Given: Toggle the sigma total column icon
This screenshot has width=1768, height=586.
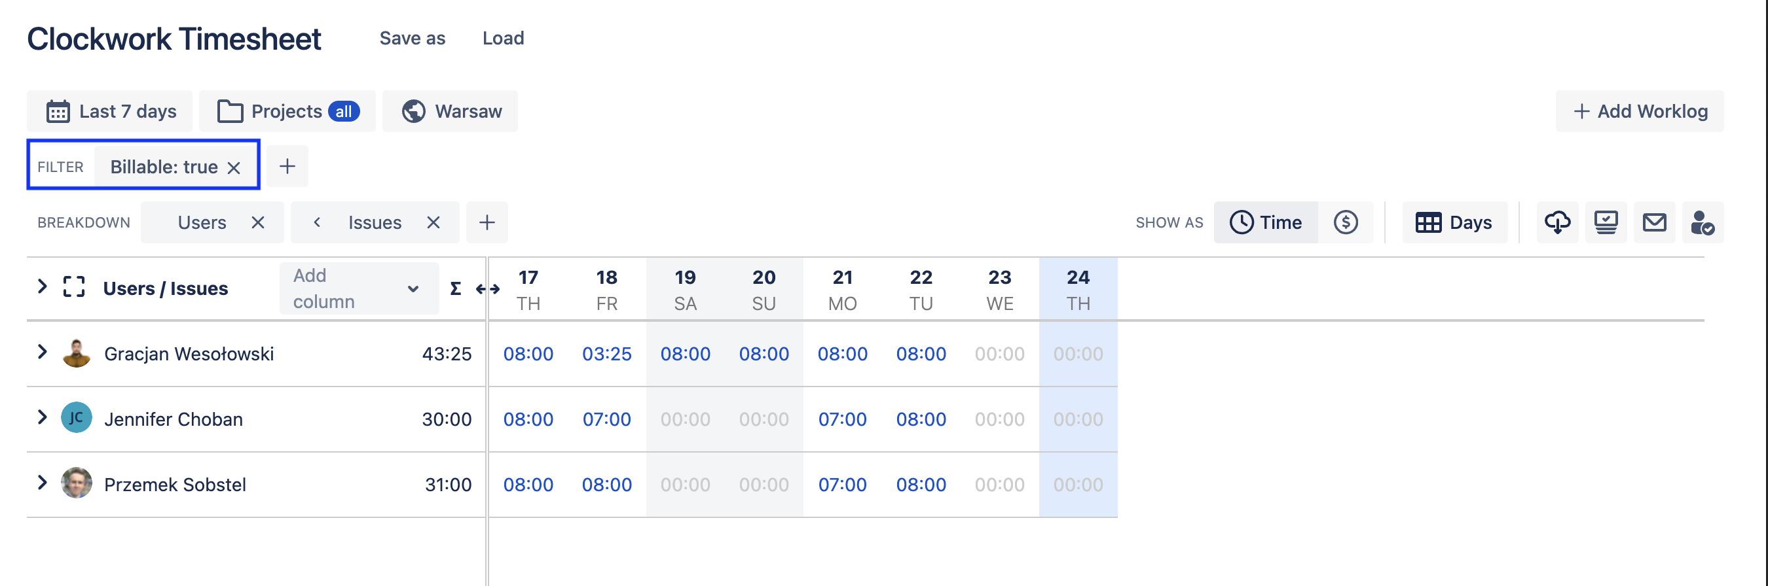Looking at the screenshot, I should point(455,288).
